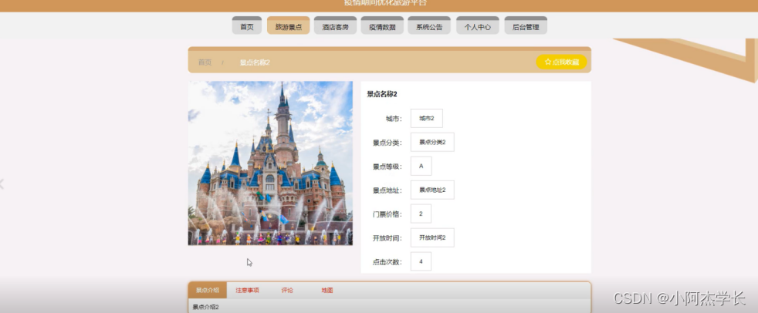Click the ticket price value 2

(421, 214)
